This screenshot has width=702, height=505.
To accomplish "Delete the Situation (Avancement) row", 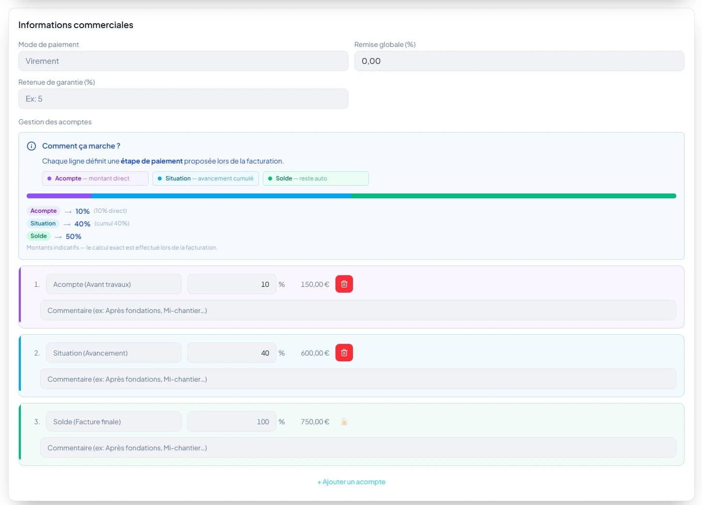I will pos(344,353).
